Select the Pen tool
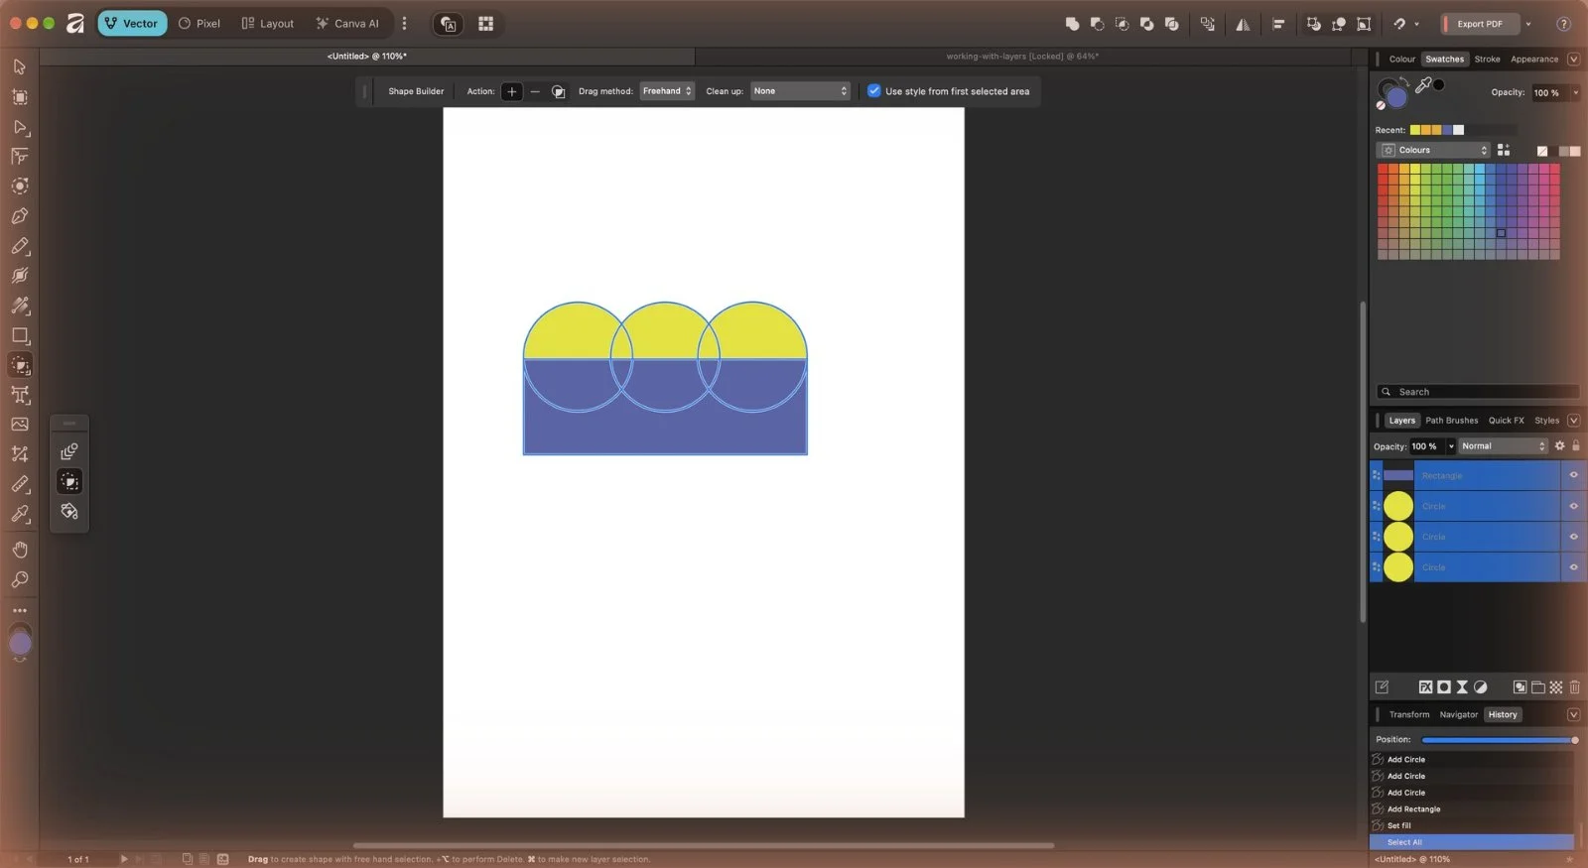 19,216
